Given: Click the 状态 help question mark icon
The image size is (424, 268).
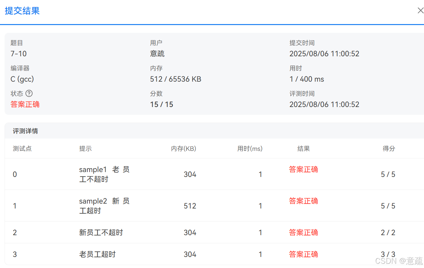Looking at the screenshot, I should [29, 94].
